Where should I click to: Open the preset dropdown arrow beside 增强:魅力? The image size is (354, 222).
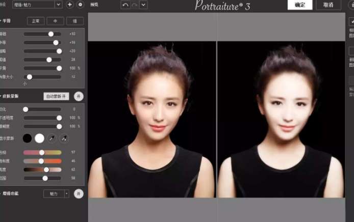click(59, 5)
